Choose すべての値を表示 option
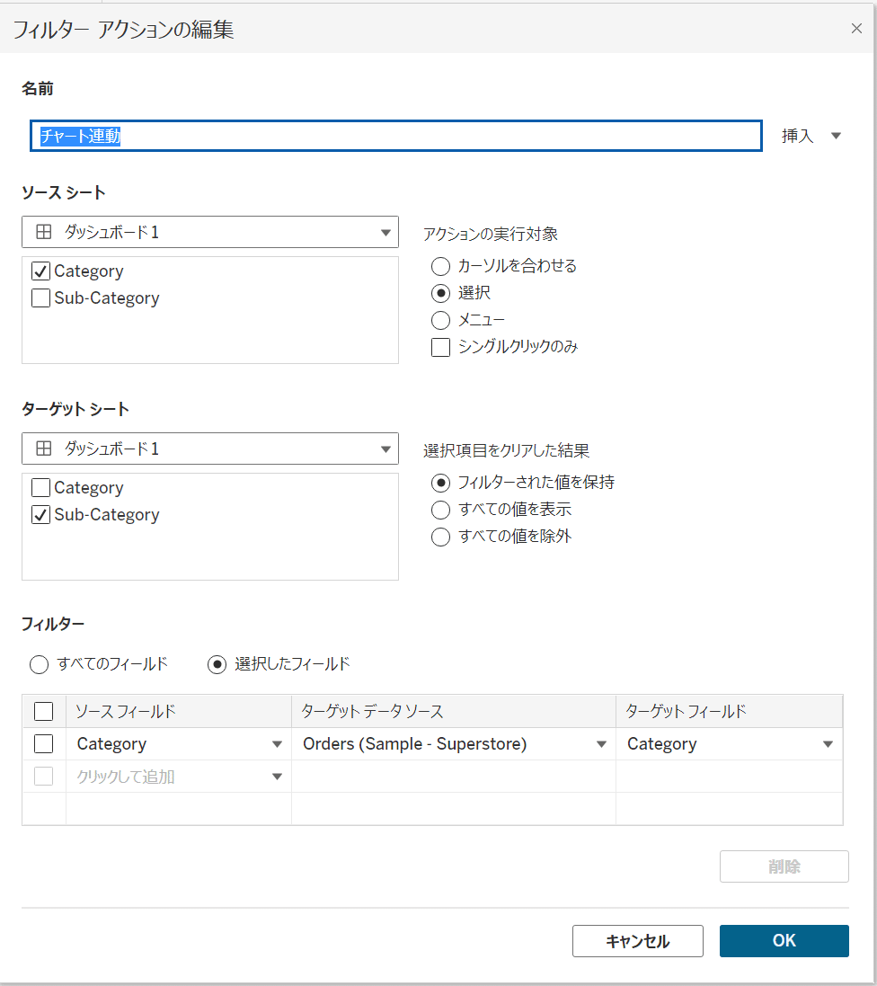 pyautogui.click(x=440, y=510)
